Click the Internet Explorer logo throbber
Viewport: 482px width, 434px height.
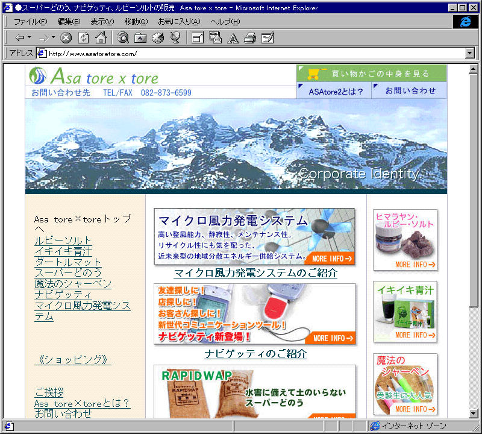465,22
